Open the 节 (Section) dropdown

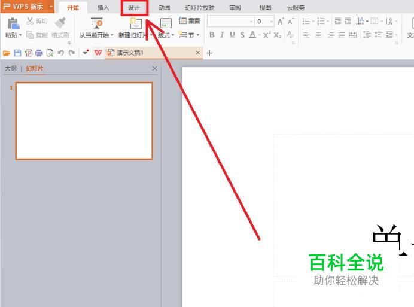coord(189,35)
